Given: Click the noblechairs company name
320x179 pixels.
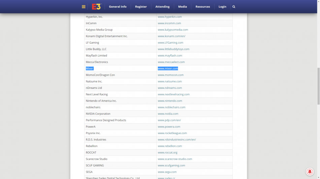Looking at the screenshot, I should (x=93, y=107).
